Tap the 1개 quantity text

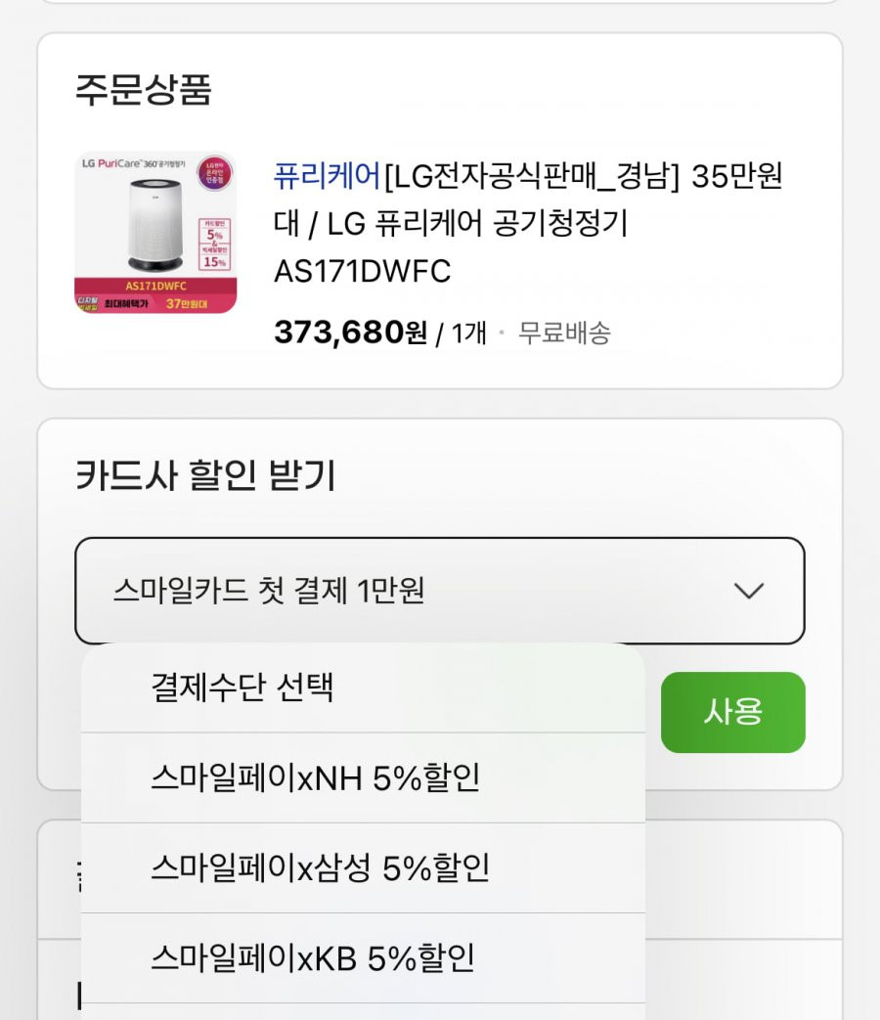point(468,333)
